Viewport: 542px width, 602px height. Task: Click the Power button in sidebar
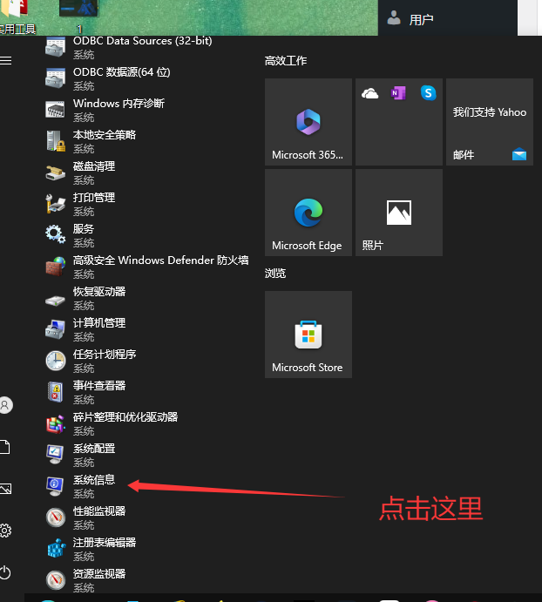5,572
